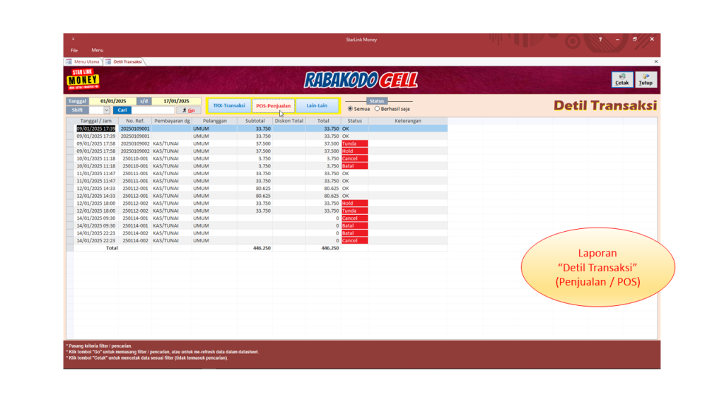Click the Cetak print button
The image size is (724, 407).
[x=622, y=80]
